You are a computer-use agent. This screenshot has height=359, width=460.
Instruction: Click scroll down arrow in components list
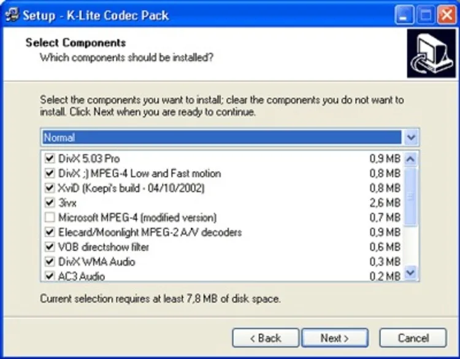(x=410, y=273)
